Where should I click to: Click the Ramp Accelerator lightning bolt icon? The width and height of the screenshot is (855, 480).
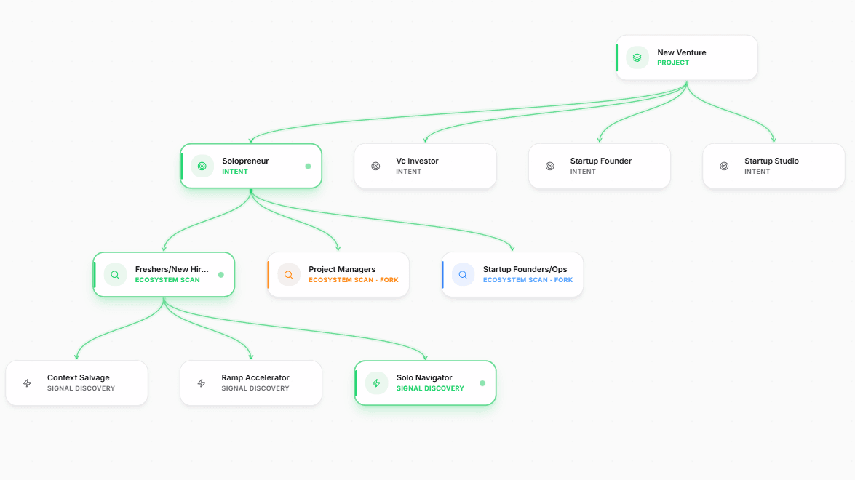(202, 383)
